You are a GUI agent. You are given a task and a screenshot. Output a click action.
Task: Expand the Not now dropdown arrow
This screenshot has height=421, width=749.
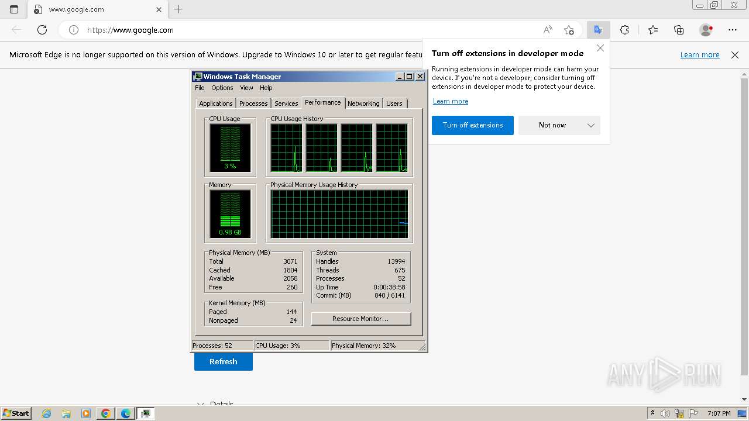(591, 125)
